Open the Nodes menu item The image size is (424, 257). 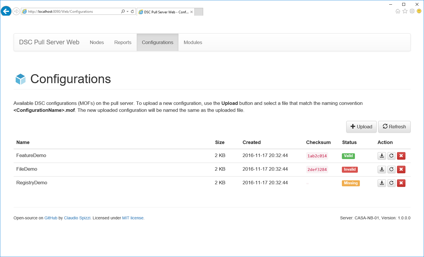[97, 42]
